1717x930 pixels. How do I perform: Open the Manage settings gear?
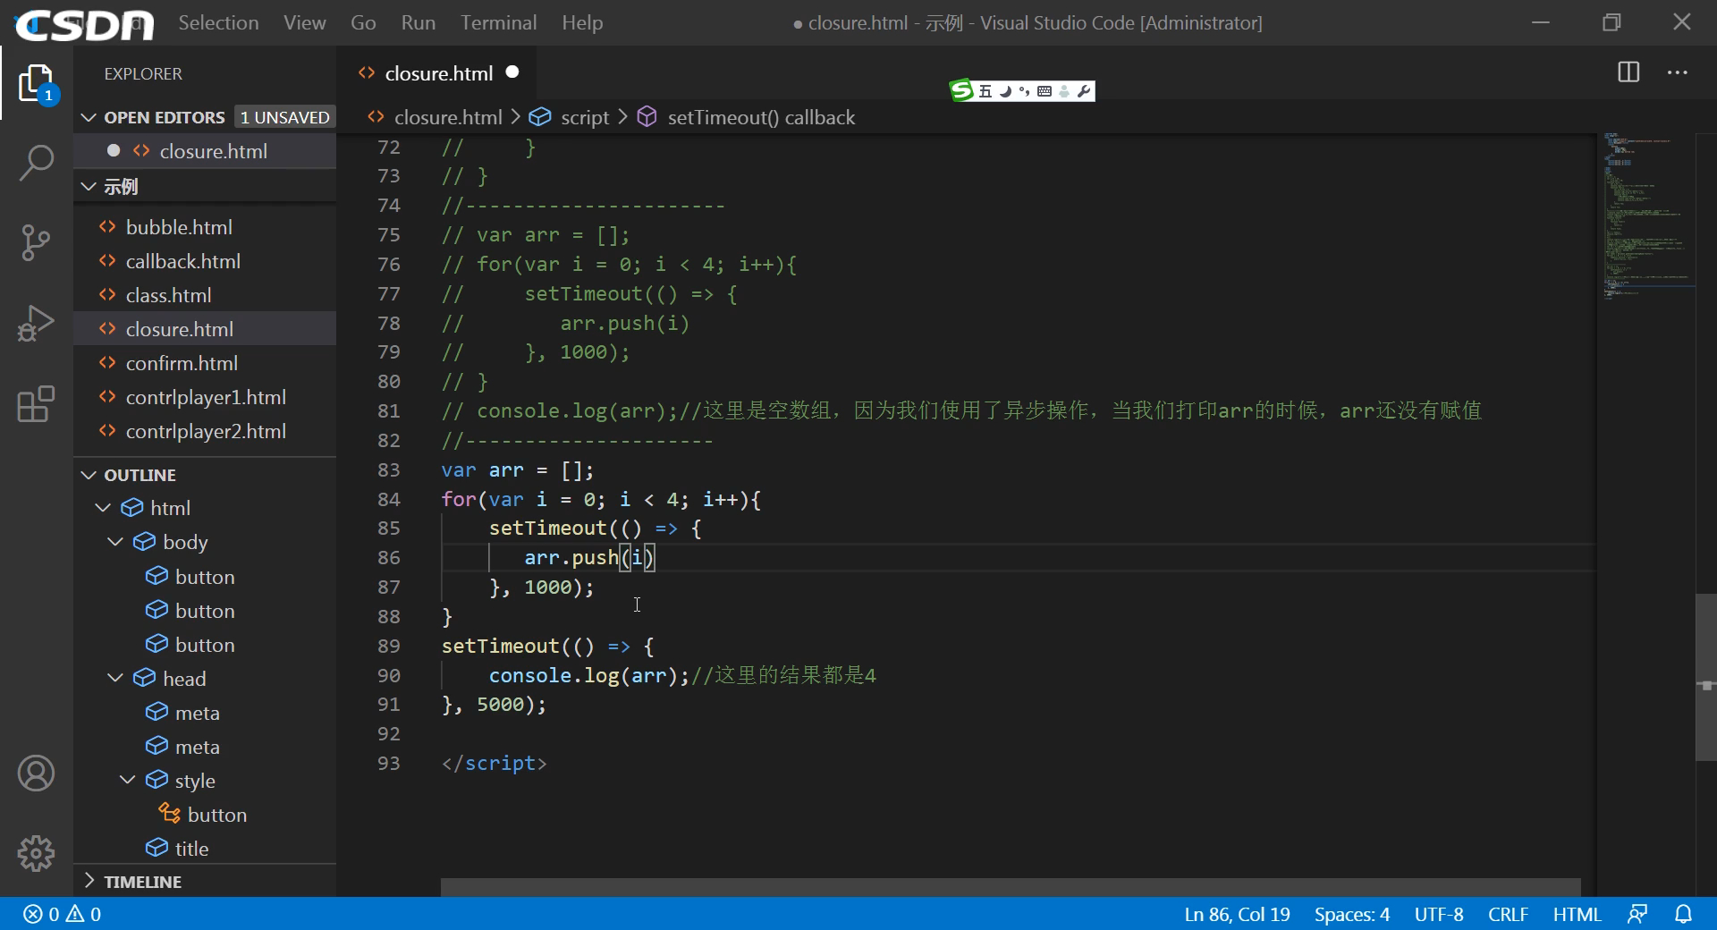(x=36, y=853)
